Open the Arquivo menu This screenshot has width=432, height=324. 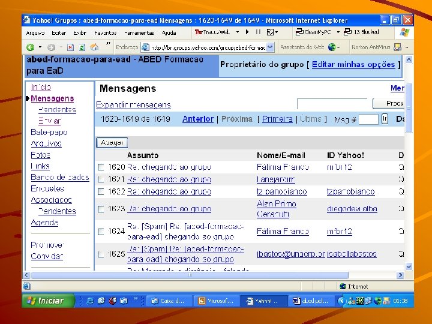tap(35, 33)
